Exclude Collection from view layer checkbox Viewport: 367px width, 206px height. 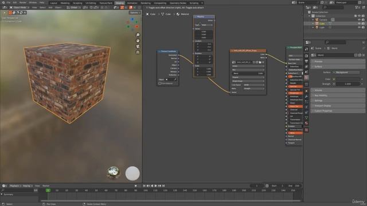point(356,16)
